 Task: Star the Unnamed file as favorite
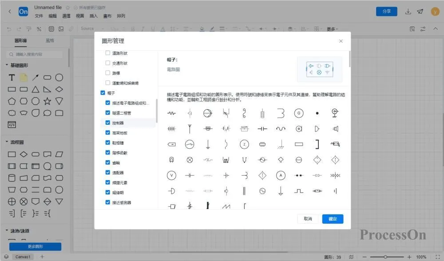67,8
